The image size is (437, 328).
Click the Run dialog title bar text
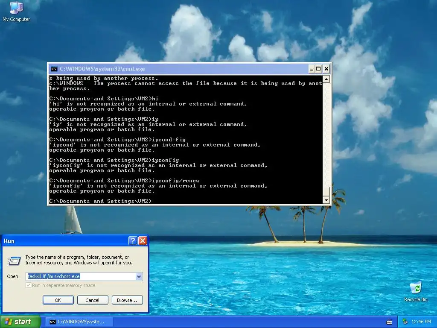click(x=9, y=241)
